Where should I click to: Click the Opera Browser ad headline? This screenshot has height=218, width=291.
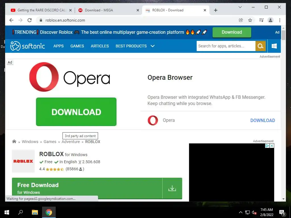click(x=170, y=77)
